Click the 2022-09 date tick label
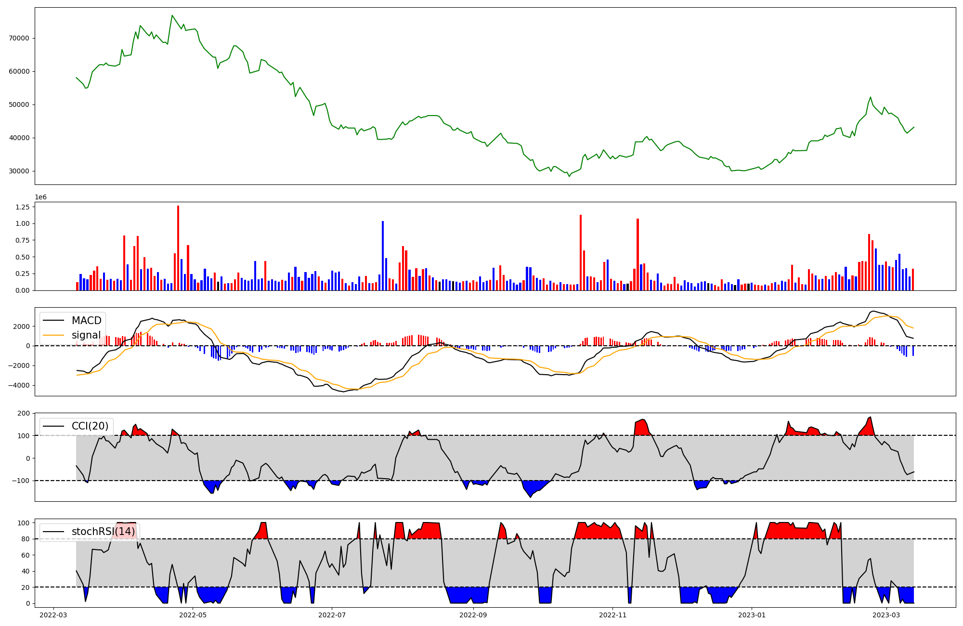963x626 pixels. [473, 615]
